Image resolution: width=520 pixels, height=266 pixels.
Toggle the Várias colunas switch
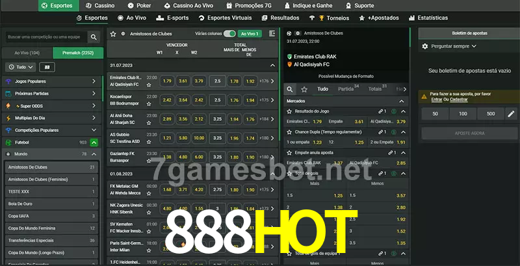229,34
